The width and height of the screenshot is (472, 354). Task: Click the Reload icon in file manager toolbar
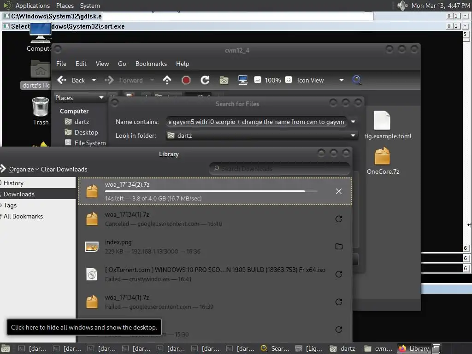pos(205,80)
